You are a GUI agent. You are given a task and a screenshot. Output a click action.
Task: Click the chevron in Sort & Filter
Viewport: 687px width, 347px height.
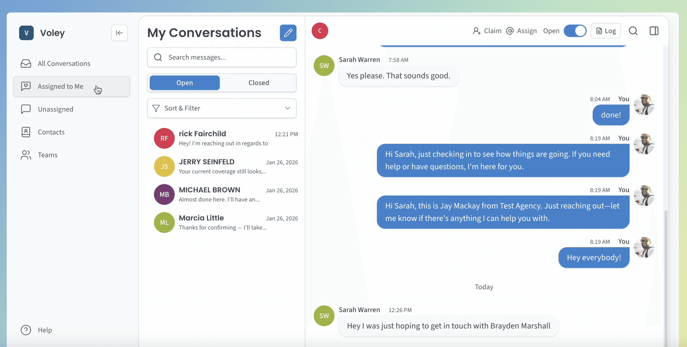click(287, 108)
